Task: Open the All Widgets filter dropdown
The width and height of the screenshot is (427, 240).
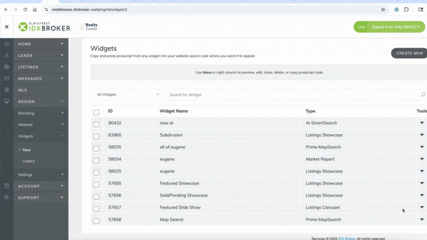Action: [x=125, y=94]
